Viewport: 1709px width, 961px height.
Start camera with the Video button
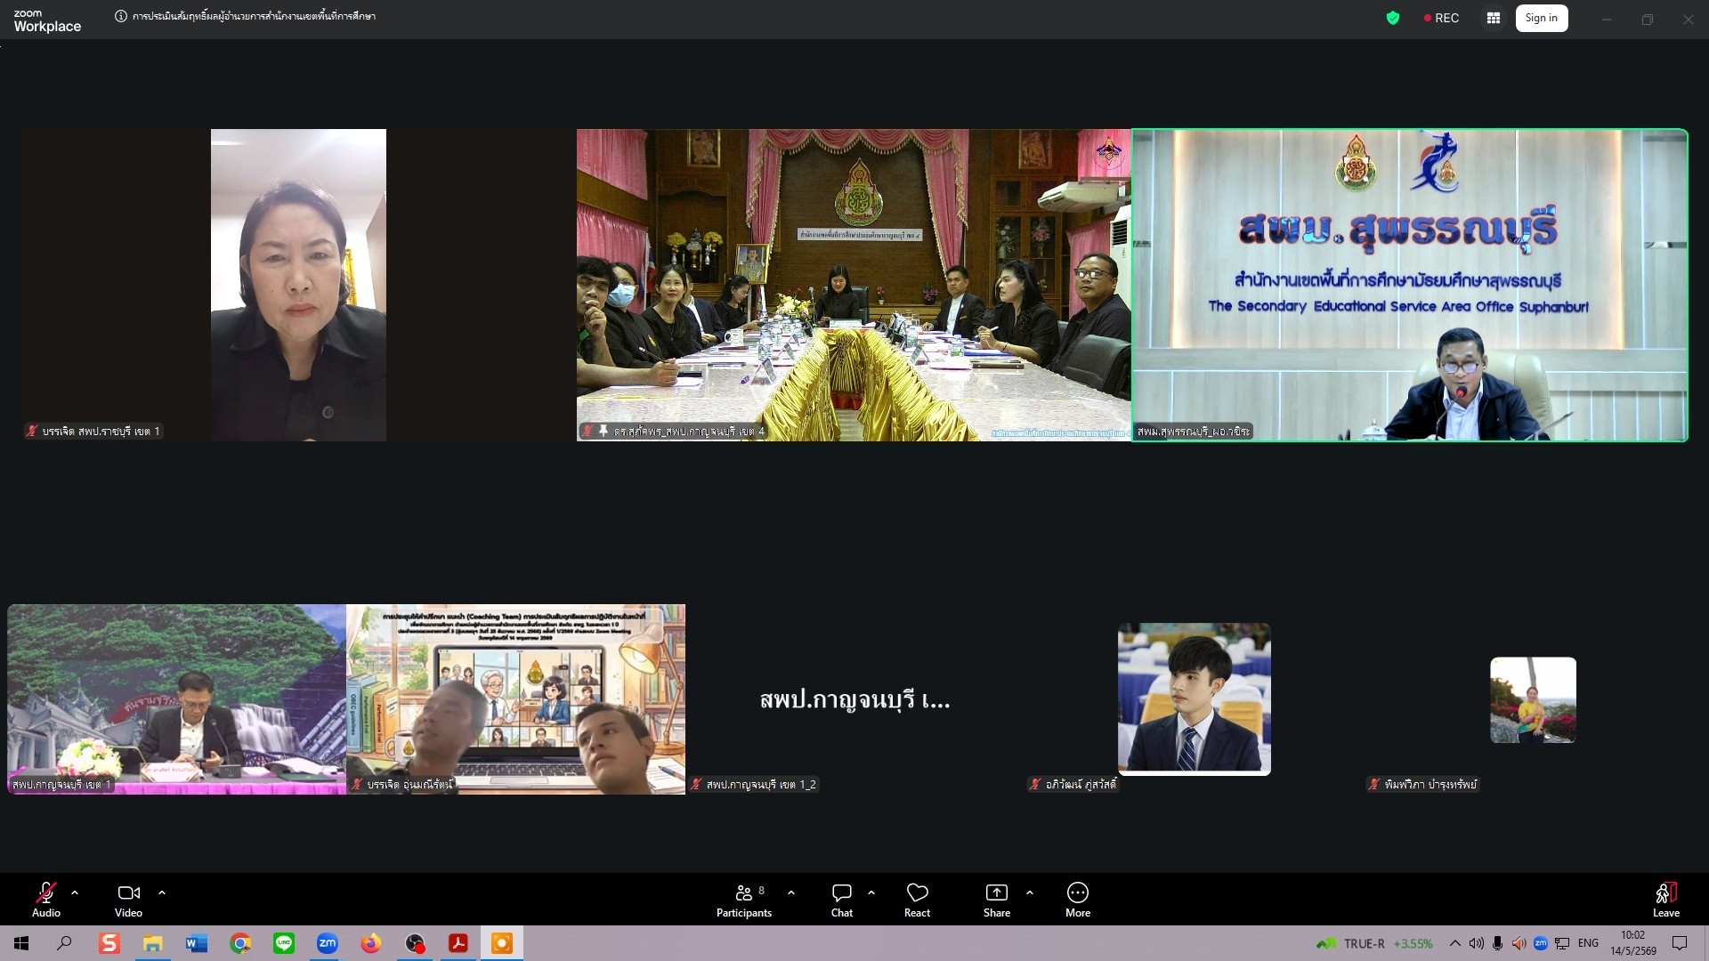(128, 900)
